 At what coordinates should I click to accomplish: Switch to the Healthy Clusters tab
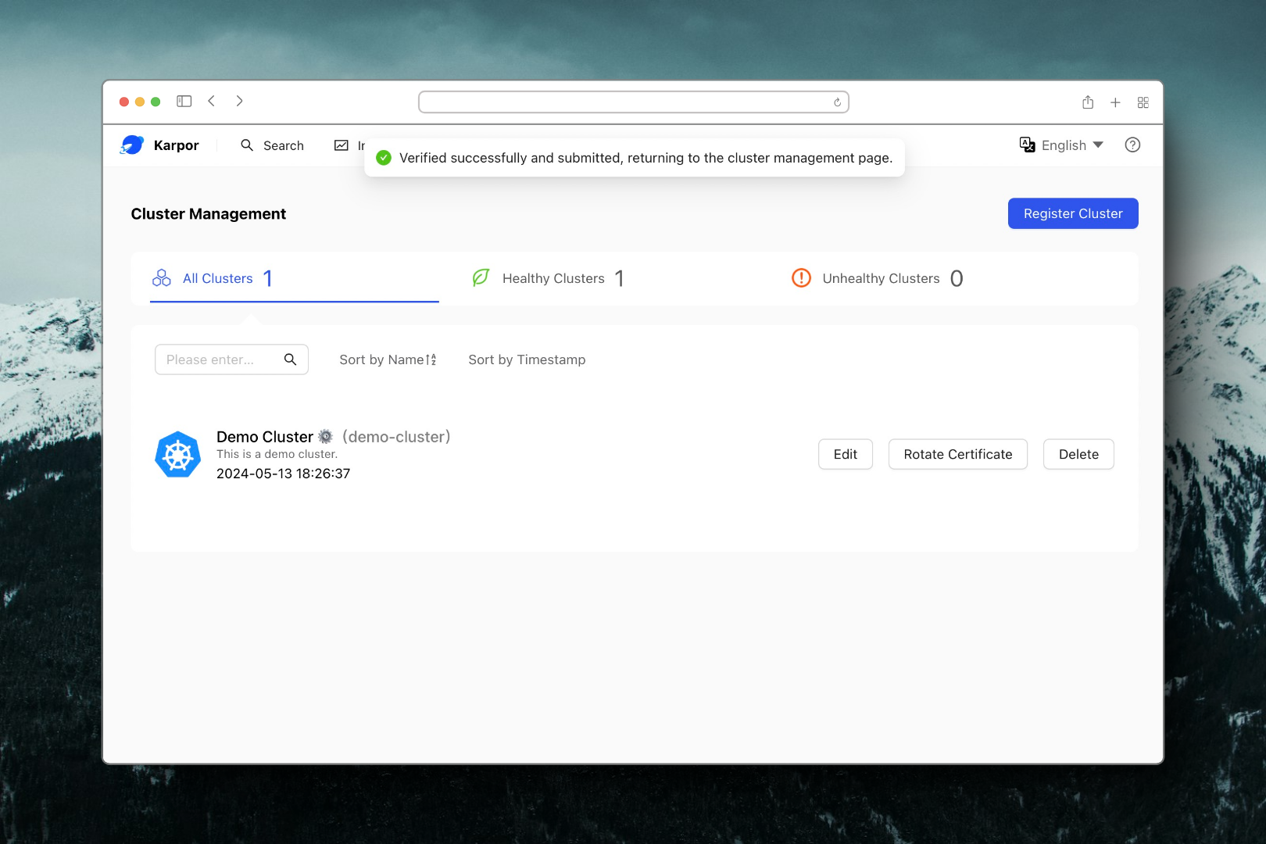click(553, 278)
